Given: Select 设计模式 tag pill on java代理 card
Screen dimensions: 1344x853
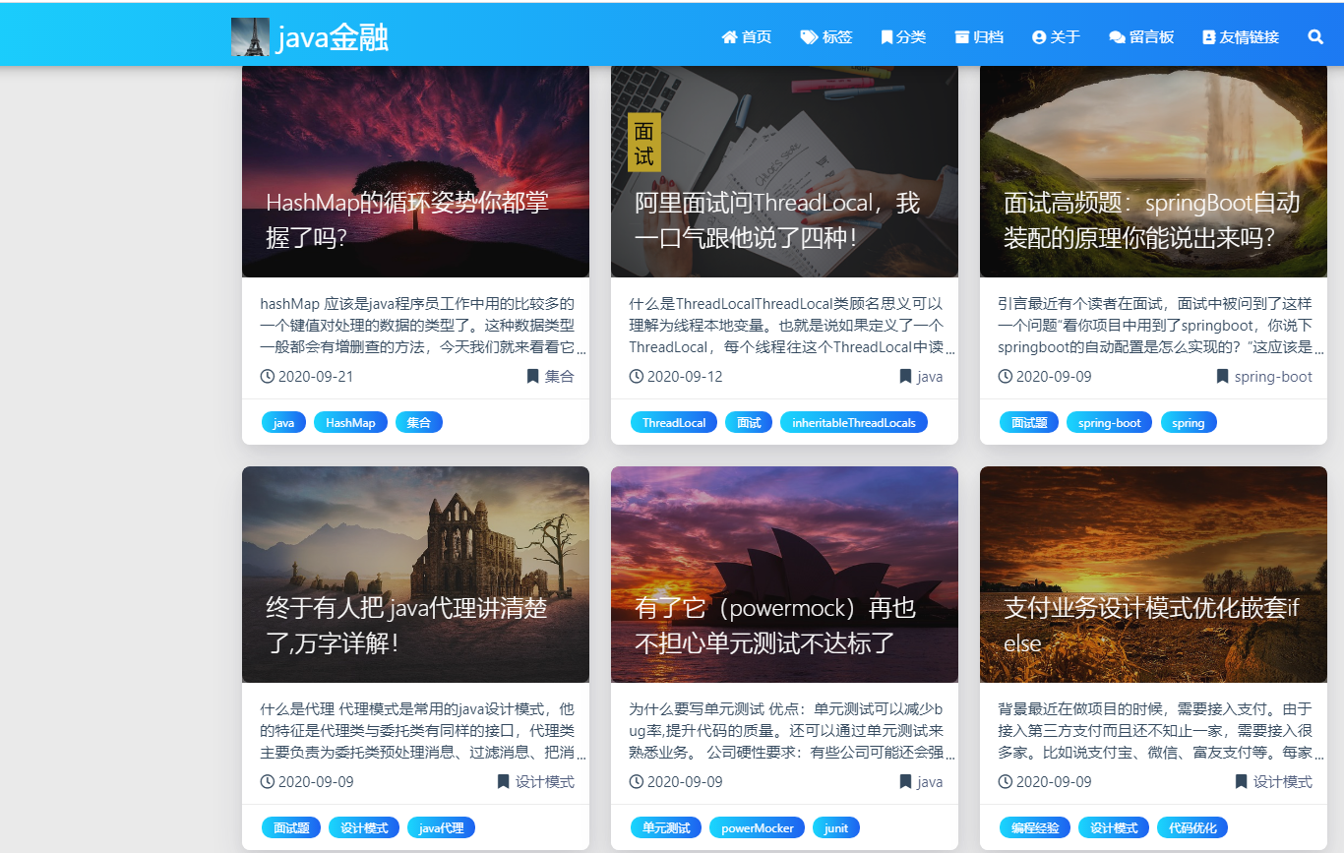Looking at the screenshot, I should point(364,827).
